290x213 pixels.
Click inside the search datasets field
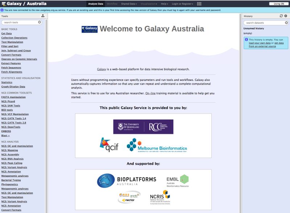261,22
